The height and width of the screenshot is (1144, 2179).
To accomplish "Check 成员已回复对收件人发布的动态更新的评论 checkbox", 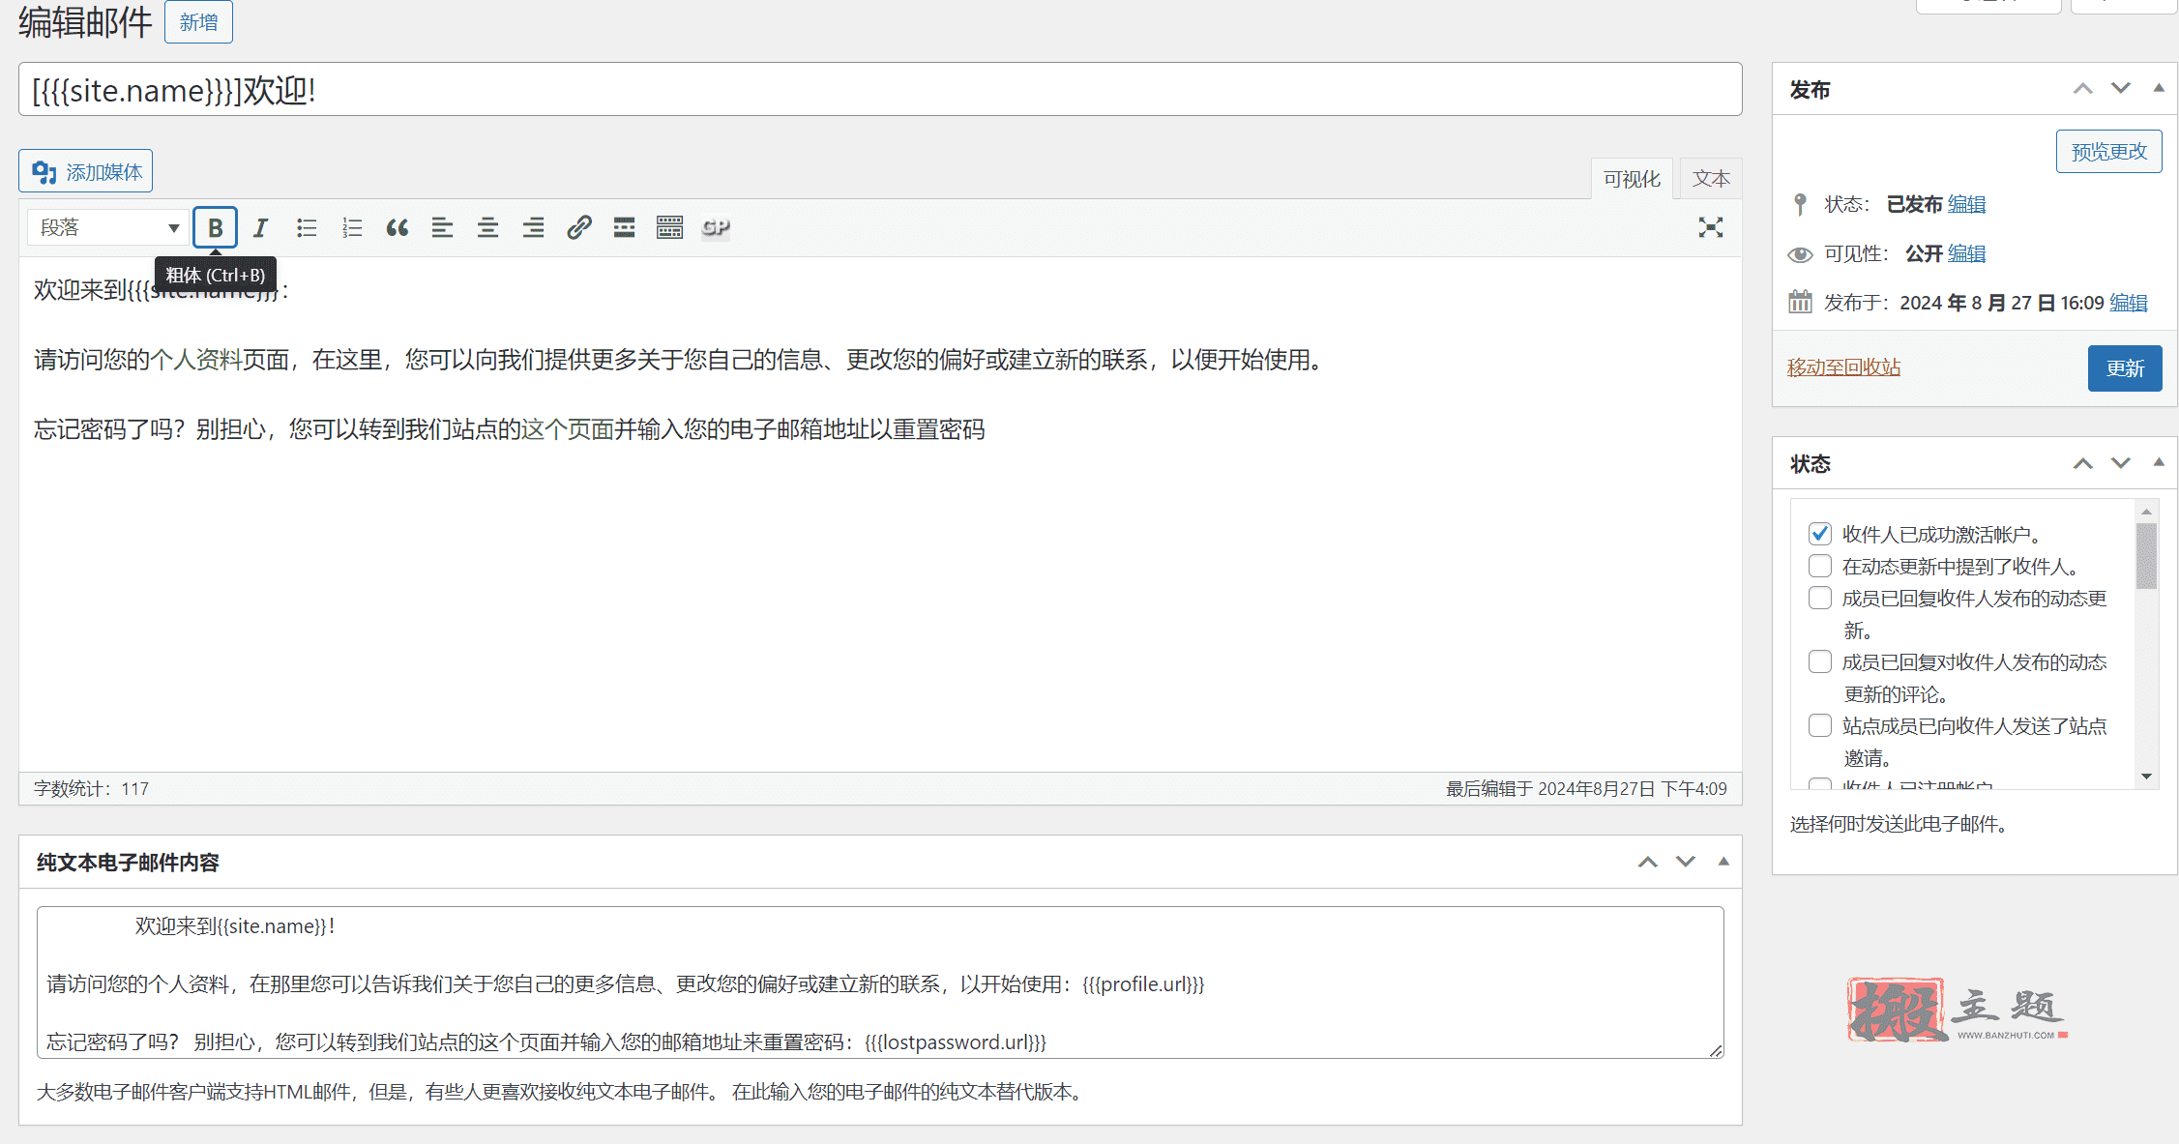I will (x=1819, y=661).
